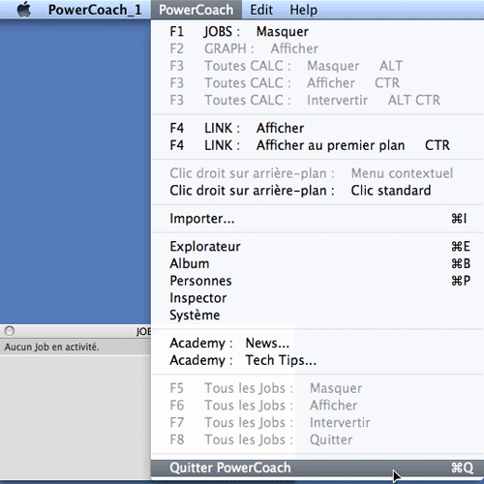
Task: Select F3 Toutes CALC : Intervertir
Action: coord(318,100)
